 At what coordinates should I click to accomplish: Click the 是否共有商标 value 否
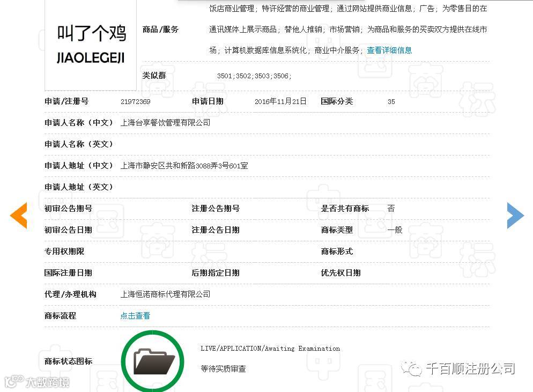(391, 209)
